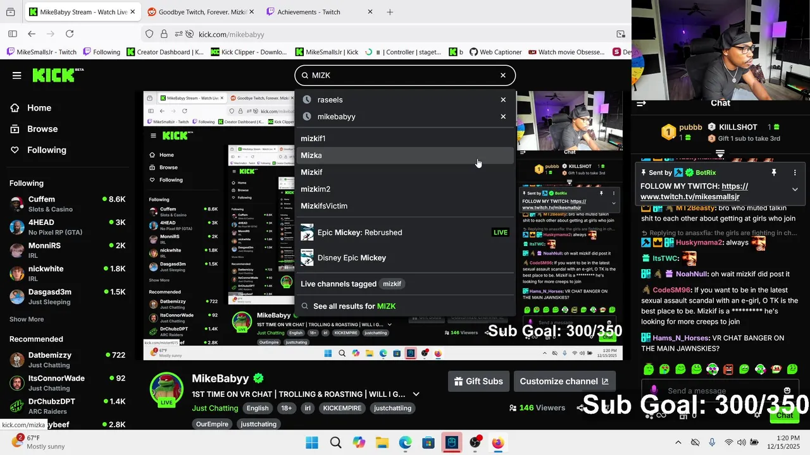Open emoji picker in message box
This screenshot has height=455, width=810.
787,391
